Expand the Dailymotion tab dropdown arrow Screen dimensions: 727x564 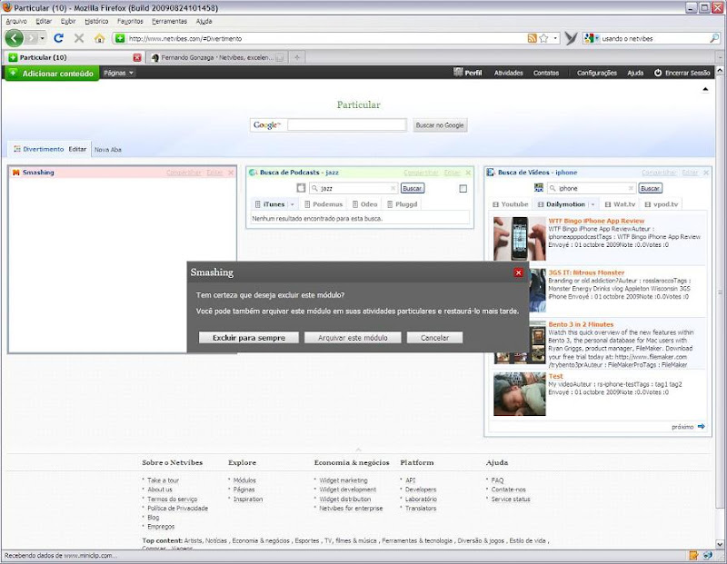pyautogui.click(x=593, y=204)
